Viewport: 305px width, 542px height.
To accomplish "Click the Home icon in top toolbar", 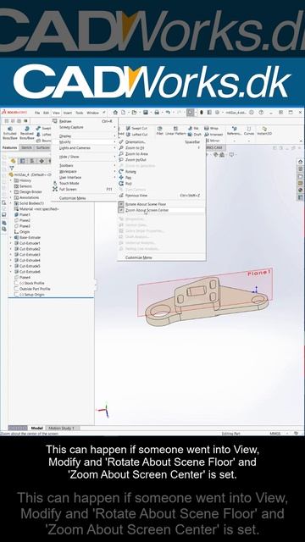I will pyautogui.click(x=115, y=113).
